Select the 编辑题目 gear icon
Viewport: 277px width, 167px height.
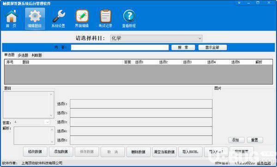click(x=35, y=19)
